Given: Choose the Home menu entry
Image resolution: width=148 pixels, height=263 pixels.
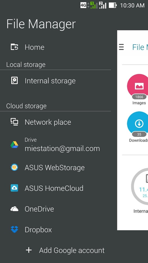Looking at the screenshot, I should [55, 47].
